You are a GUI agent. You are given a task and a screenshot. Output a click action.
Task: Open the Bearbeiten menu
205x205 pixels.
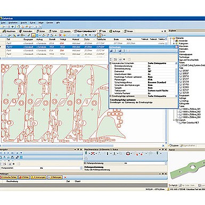[x=13, y=23]
